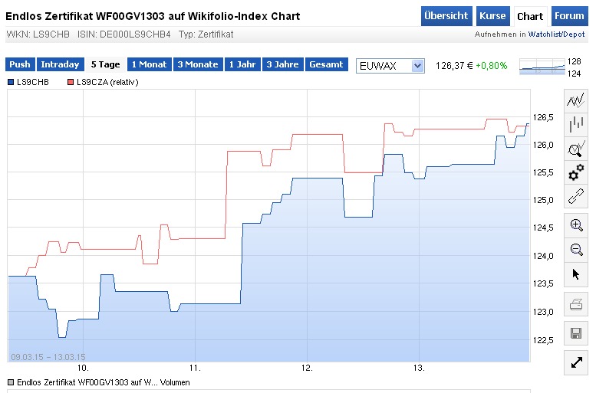Click the LS9CZA (relativ) legend label
This screenshot has height=393, width=596.
(107, 82)
